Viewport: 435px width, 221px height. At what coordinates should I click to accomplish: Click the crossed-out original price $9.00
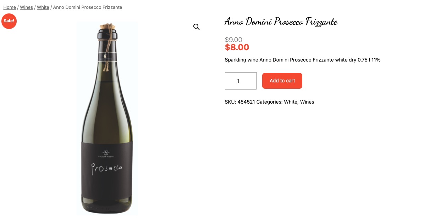[x=233, y=40]
